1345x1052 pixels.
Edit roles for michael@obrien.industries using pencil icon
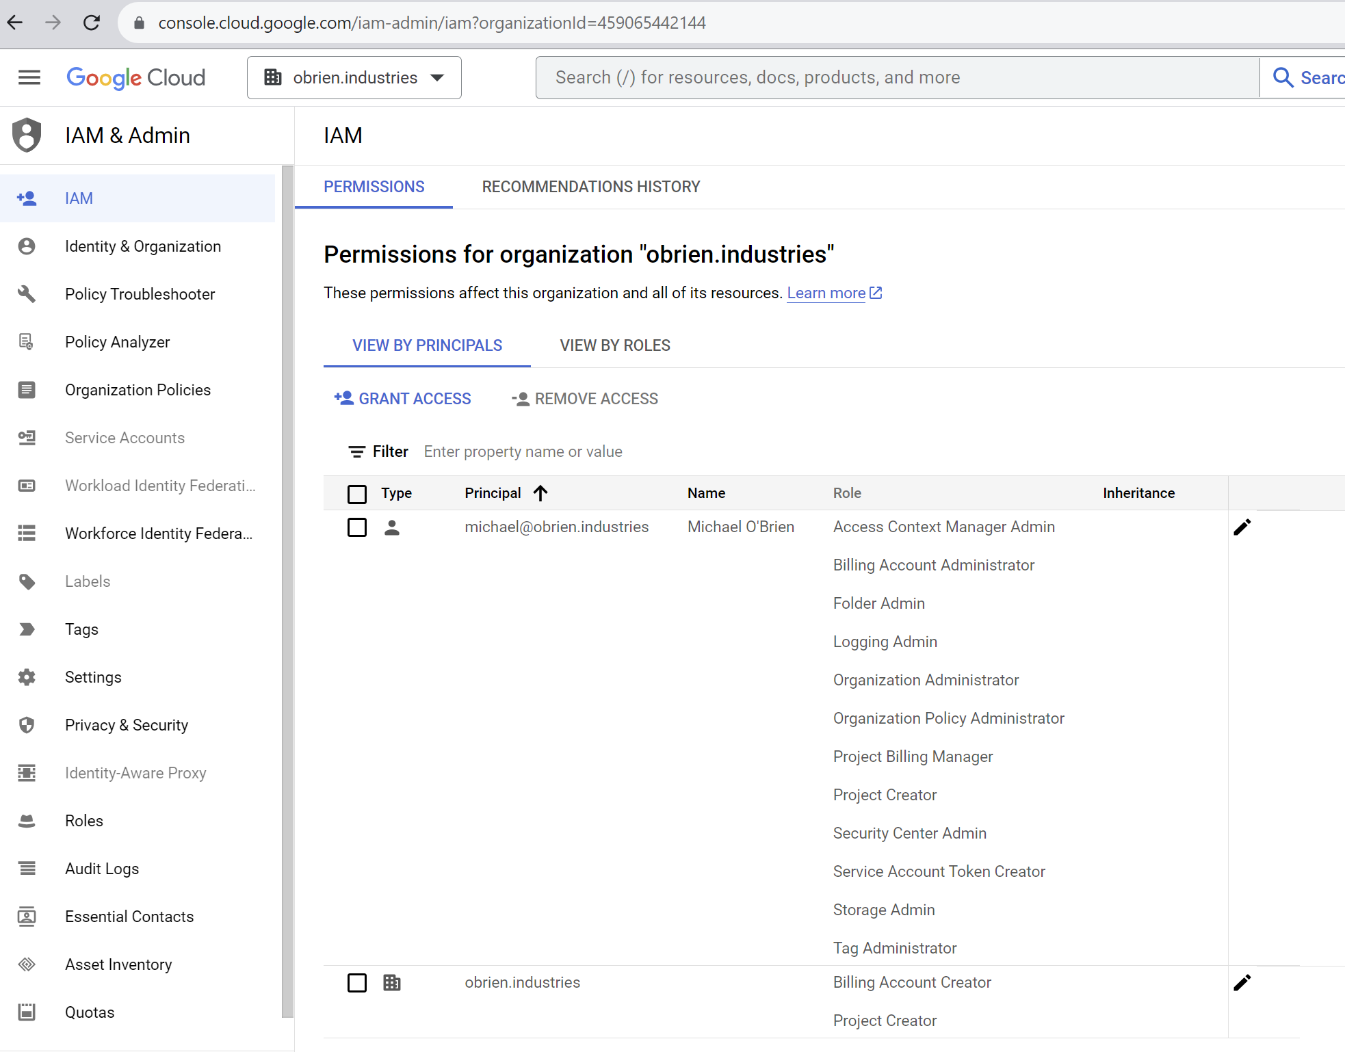pos(1243,527)
